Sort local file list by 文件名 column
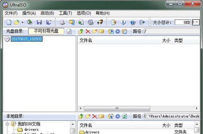 111,125
